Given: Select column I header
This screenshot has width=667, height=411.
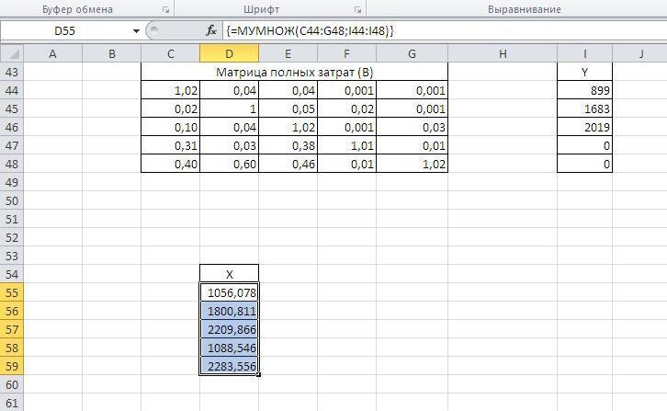Looking at the screenshot, I should [x=584, y=54].
